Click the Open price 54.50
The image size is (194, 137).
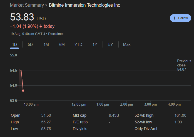click(x=46, y=115)
